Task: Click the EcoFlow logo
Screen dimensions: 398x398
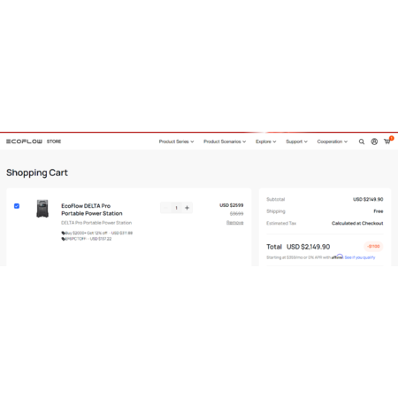Action: 24,142
